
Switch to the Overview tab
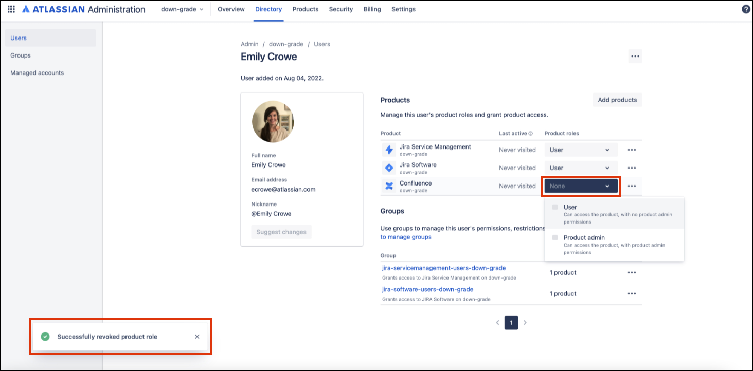231,9
